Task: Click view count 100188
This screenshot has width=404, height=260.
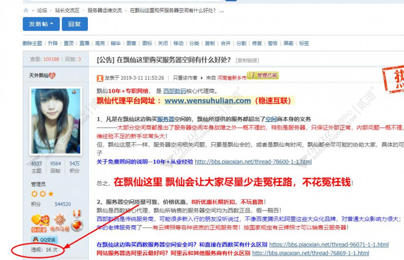Action: point(51,59)
